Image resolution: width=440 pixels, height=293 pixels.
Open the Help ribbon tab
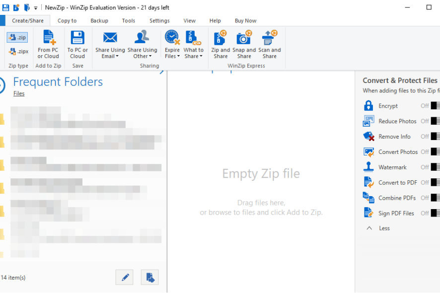(215, 20)
